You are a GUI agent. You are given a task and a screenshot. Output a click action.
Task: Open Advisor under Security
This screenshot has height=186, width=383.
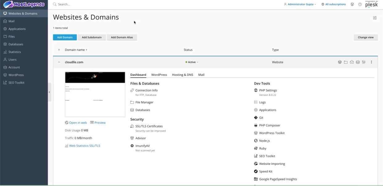141,138
